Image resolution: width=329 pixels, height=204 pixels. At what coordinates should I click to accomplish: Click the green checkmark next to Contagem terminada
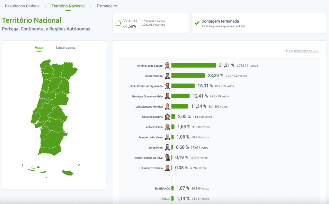tap(197, 23)
